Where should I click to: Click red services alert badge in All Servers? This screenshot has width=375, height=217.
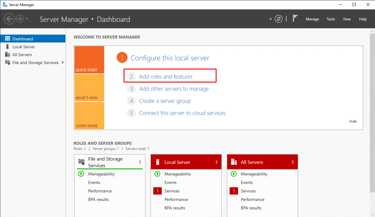234,191
